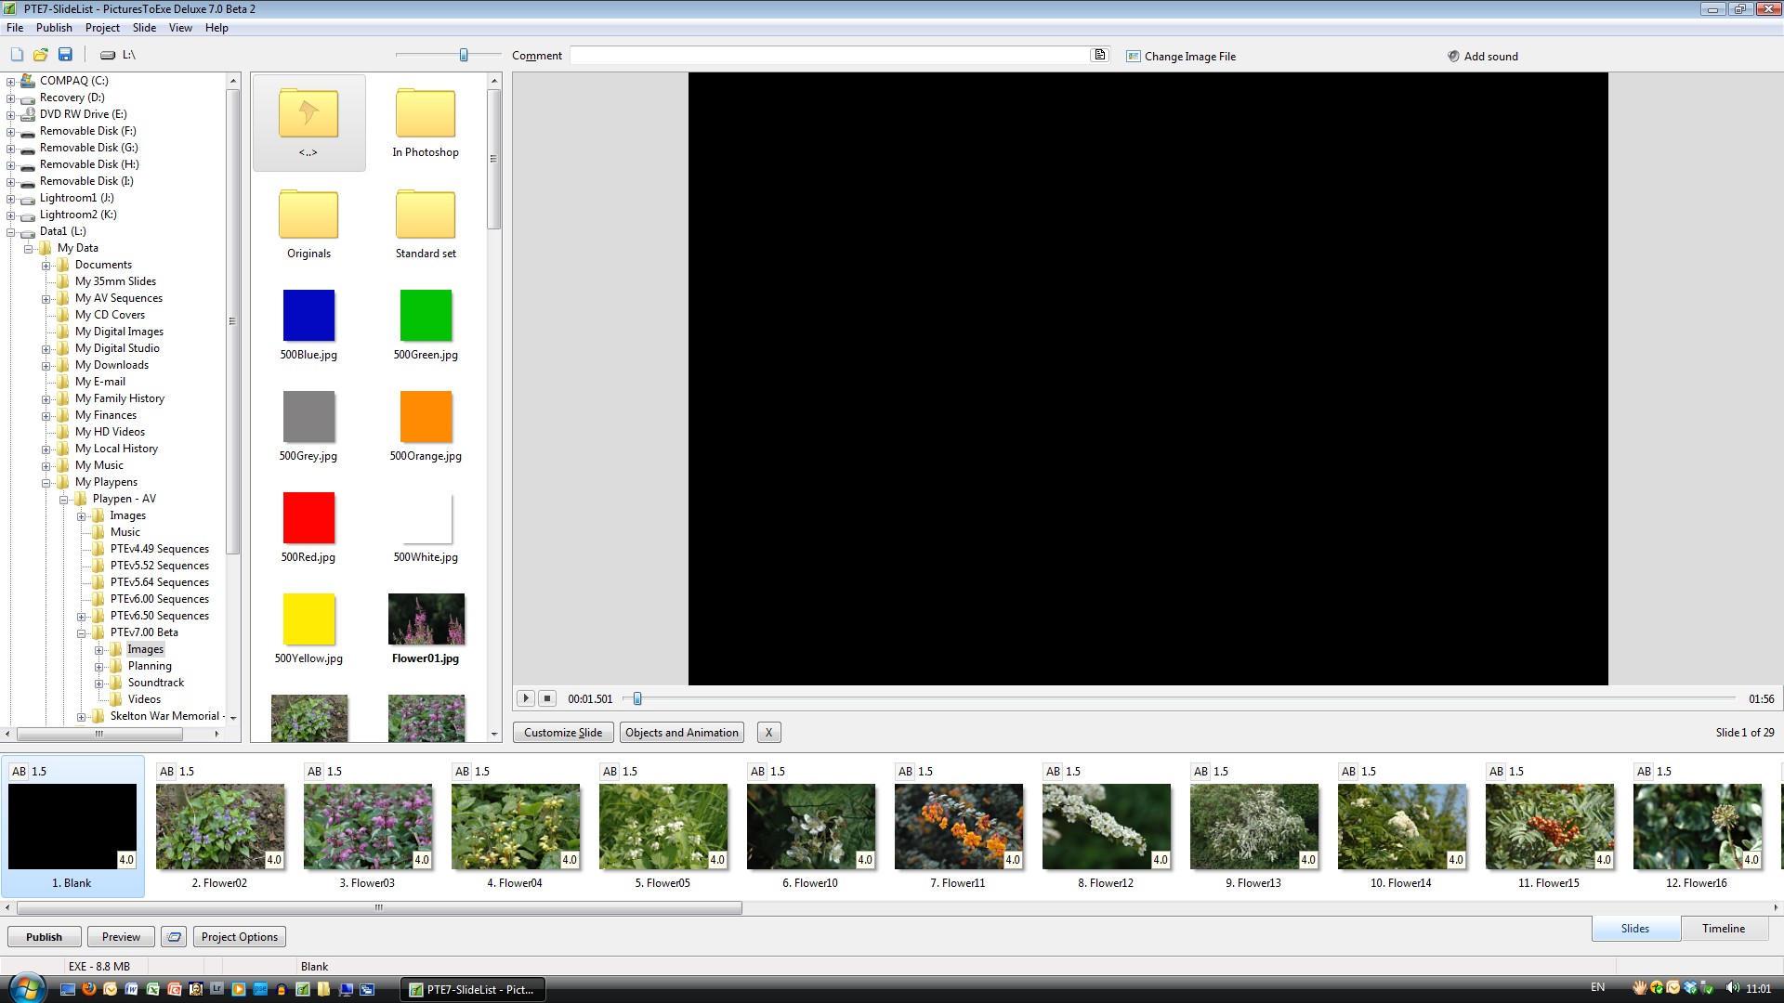Click the New project icon

pyautogui.click(x=17, y=55)
